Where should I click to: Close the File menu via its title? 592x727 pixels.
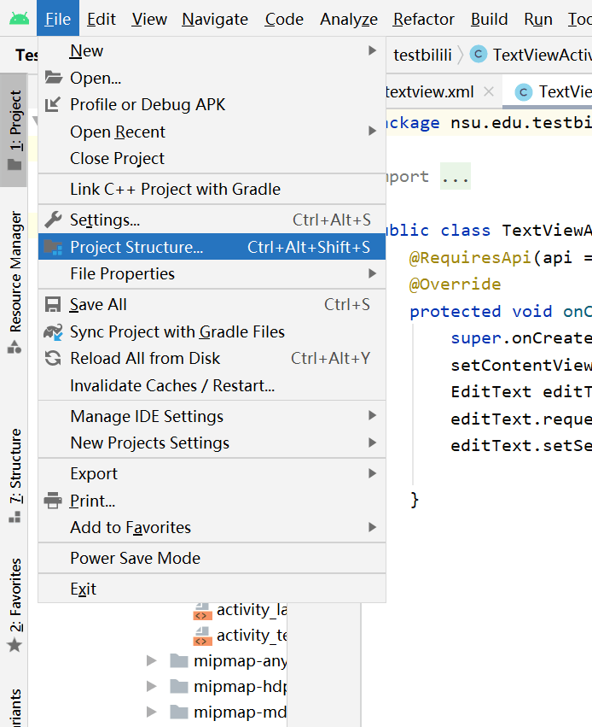[x=58, y=19]
